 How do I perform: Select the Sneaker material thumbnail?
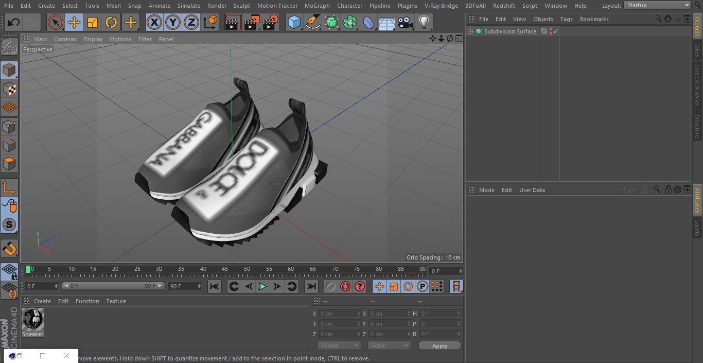click(x=32, y=319)
